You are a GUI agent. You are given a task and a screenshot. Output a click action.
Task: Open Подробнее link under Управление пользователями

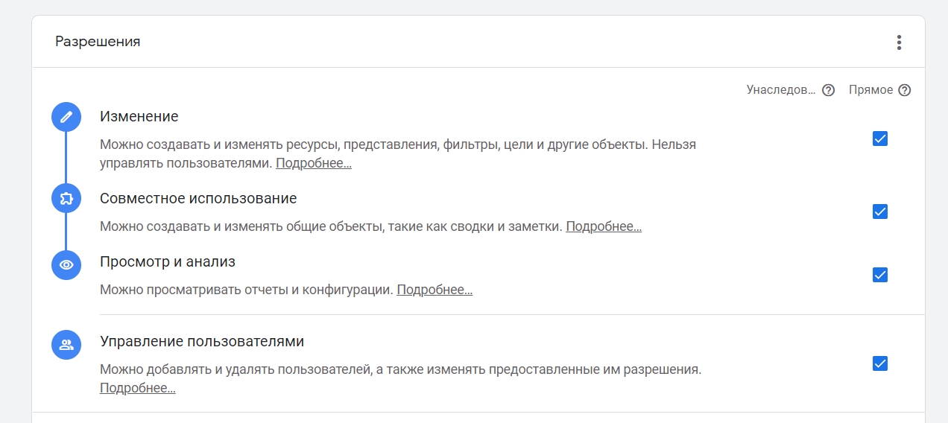coord(138,388)
